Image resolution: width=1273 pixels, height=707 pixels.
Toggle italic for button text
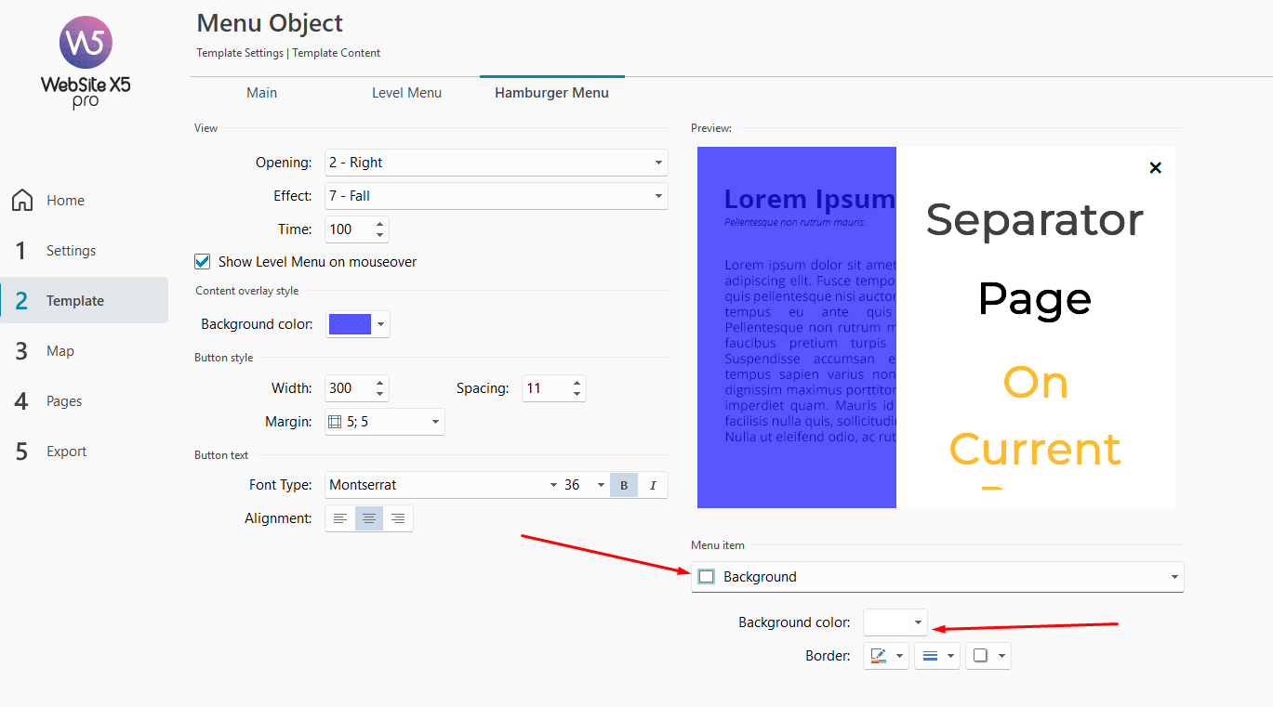click(x=653, y=485)
